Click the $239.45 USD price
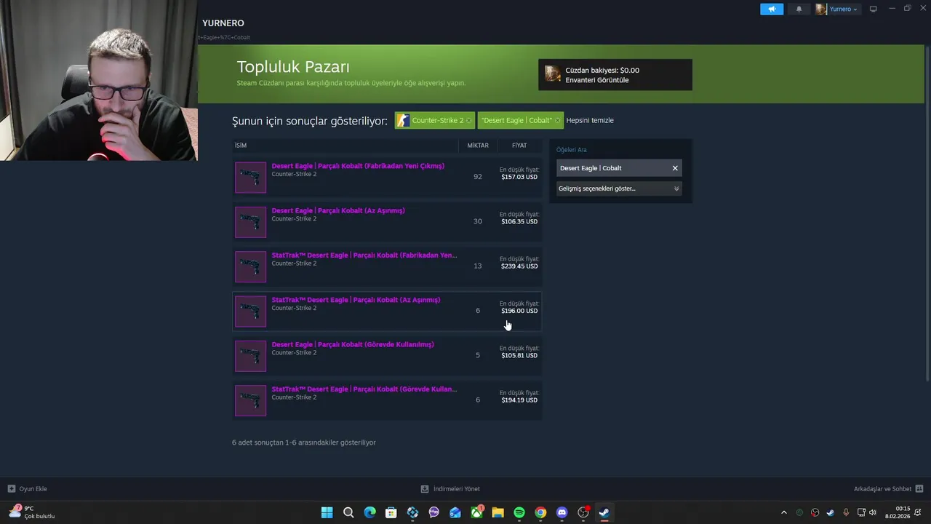 (x=519, y=266)
